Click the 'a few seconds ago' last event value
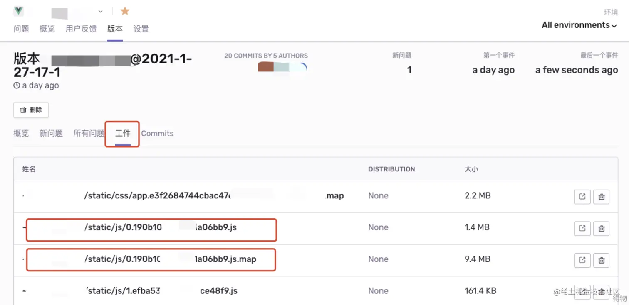 tap(577, 70)
